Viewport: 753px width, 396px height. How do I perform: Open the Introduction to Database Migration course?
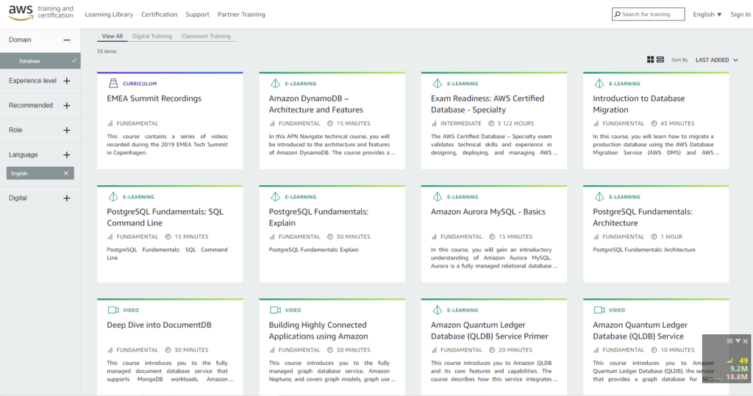pos(638,104)
